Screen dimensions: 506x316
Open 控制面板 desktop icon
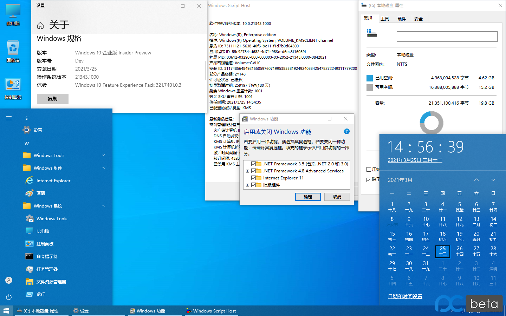(x=13, y=89)
